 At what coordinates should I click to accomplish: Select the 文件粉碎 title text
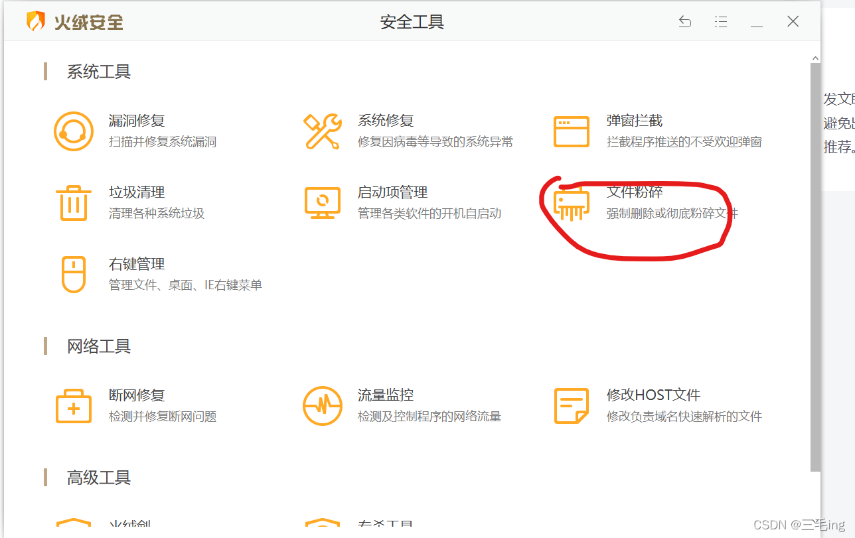(x=635, y=192)
